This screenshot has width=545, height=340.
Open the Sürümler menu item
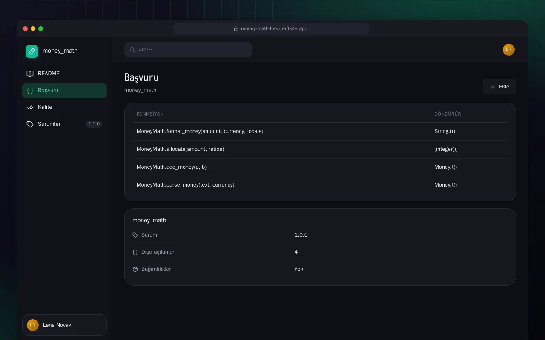[64, 124]
